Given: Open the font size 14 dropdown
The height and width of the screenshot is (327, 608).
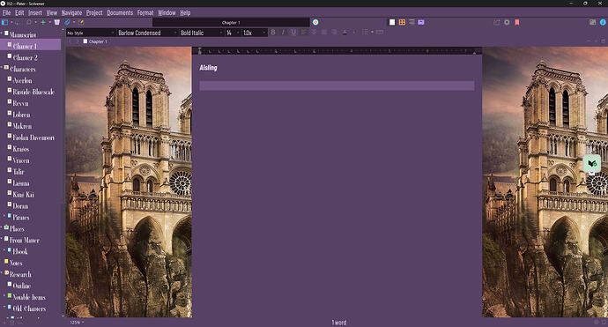Looking at the screenshot, I should (x=233, y=33).
